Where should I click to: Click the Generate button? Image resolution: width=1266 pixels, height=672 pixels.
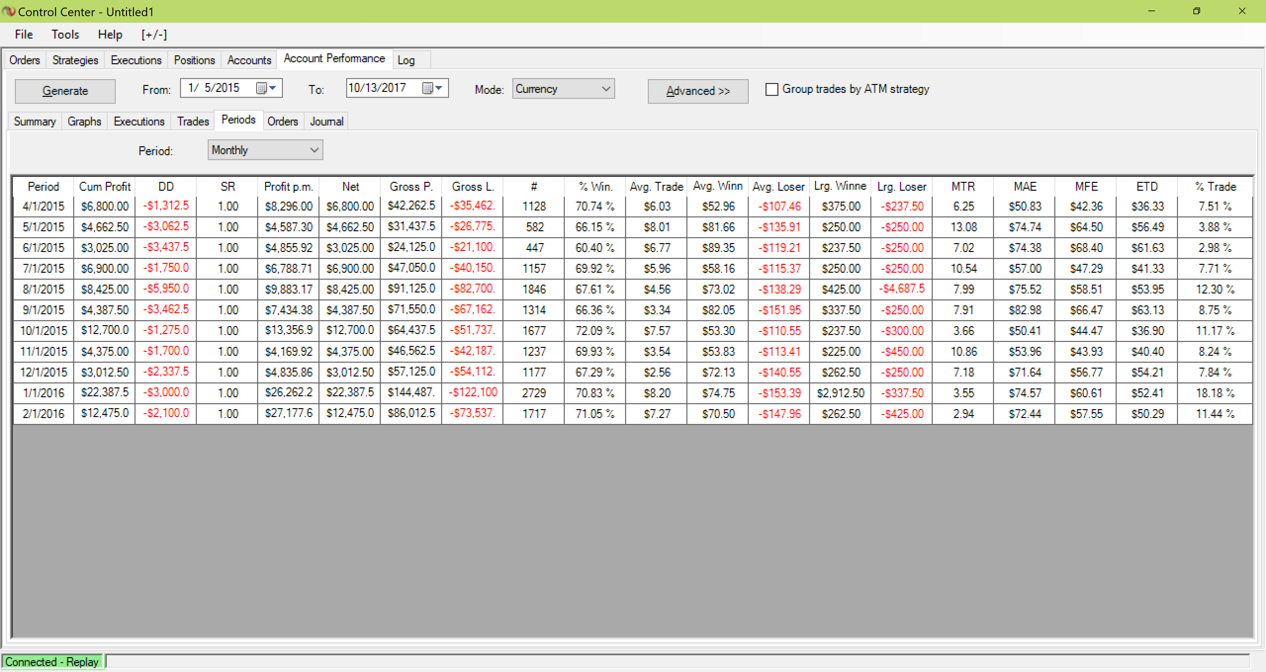coord(65,91)
